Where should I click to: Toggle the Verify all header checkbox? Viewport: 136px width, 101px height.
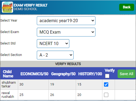click(x=107, y=76)
